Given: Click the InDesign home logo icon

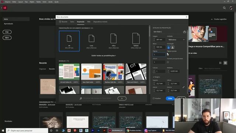Looking at the screenshot, I should (x=5, y=8).
